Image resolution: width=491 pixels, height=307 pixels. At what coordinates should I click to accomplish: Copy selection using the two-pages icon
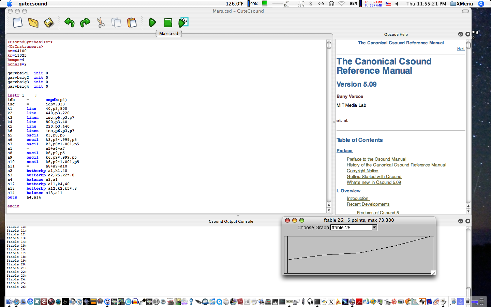click(116, 23)
